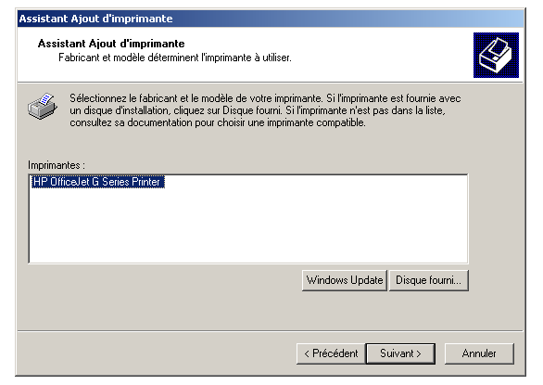Click the Assistant Ajout d'imprimante title bar
This screenshot has width=543, height=385.
[x=271, y=19]
